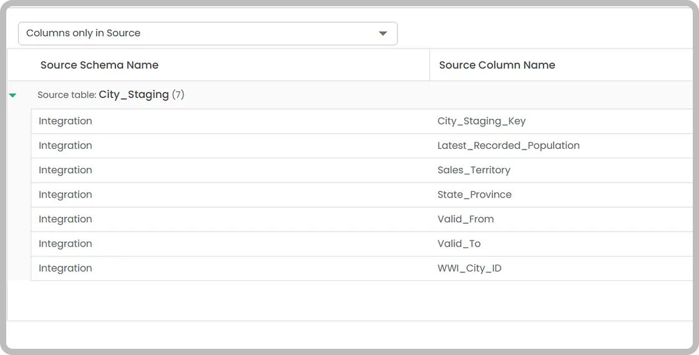The width and height of the screenshot is (699, 355).
Task: Click Integration schema in Latest_Recorded_Population row
Action: click(65, 146)
